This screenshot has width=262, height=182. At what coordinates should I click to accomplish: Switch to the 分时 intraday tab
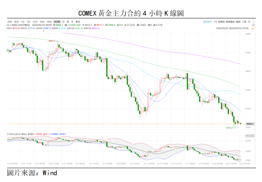(x=9, y=22)
